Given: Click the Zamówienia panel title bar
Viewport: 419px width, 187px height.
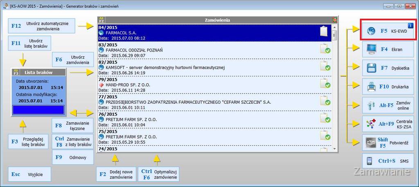Looking at the screenshot, I should coord(218,20).
